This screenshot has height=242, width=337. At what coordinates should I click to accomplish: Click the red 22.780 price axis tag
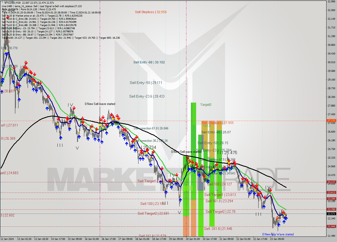331,209
